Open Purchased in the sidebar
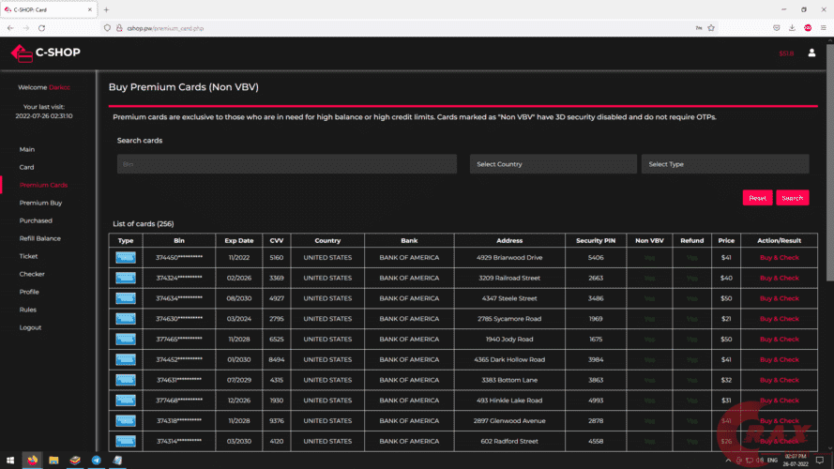 36,220
